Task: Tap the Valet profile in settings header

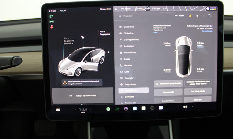Action: (180, 16)
